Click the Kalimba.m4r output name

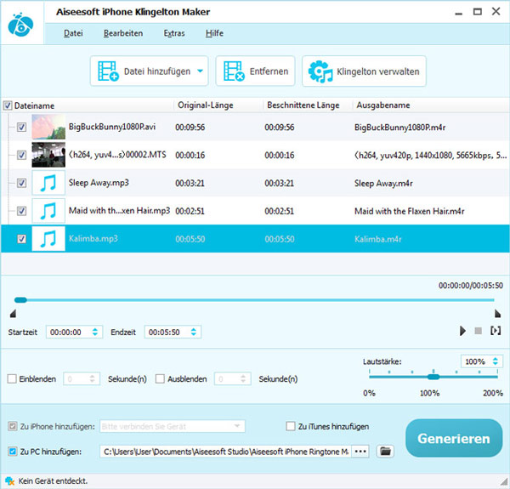click(x=378, y=239)
